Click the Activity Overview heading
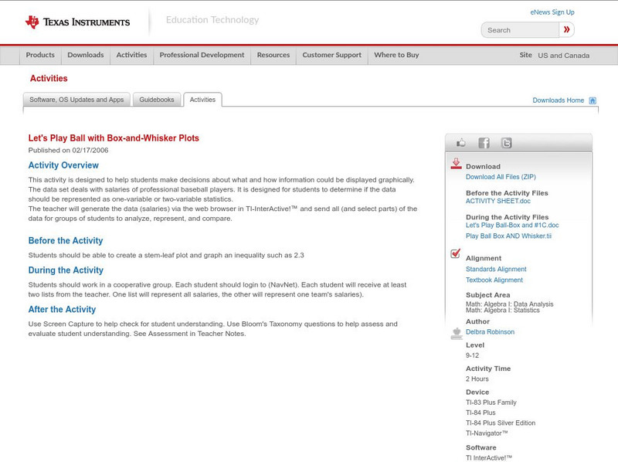618x462 pixels. (63, 165)
